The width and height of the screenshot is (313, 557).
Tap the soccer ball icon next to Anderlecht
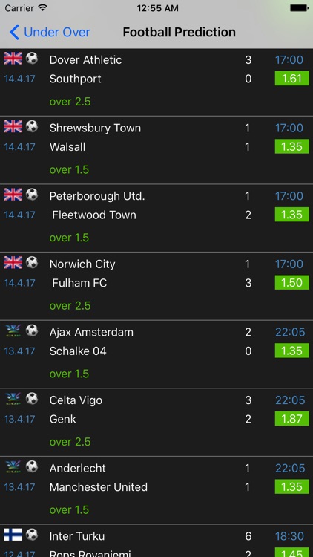coord(32,467)
